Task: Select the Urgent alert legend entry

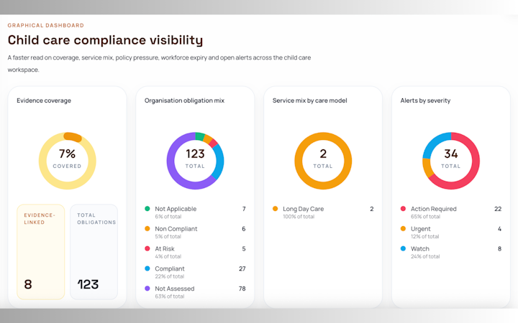Action: point(451,232)
